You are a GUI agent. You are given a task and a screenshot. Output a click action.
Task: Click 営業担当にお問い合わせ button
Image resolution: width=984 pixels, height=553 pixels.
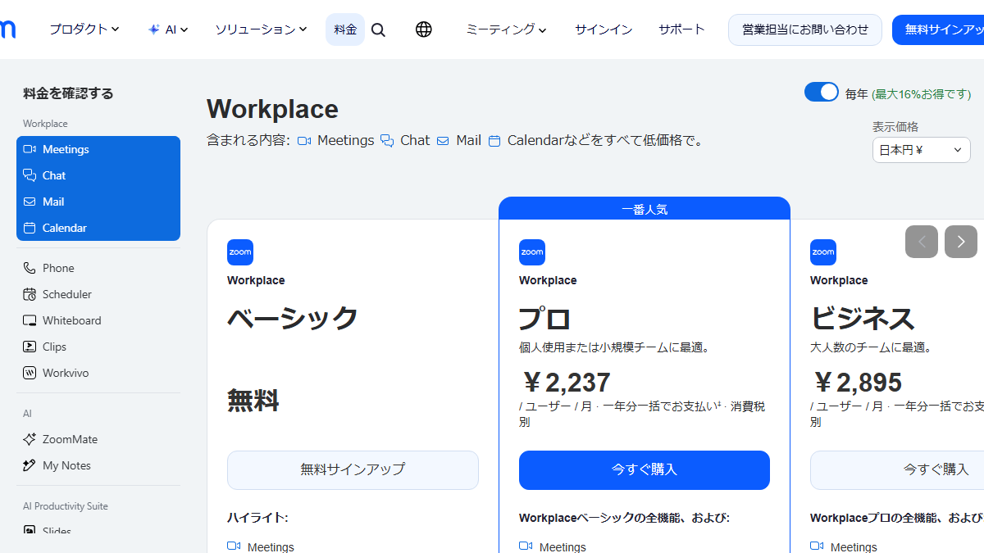click(805, 29)
